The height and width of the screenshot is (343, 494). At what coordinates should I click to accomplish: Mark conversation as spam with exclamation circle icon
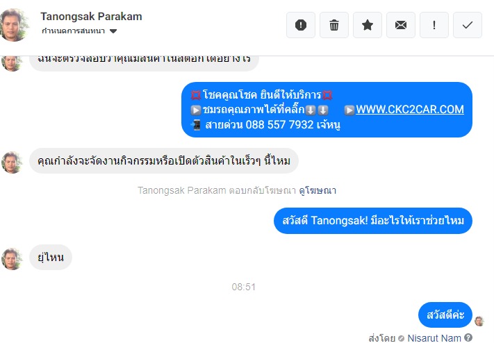coord(301,25)
